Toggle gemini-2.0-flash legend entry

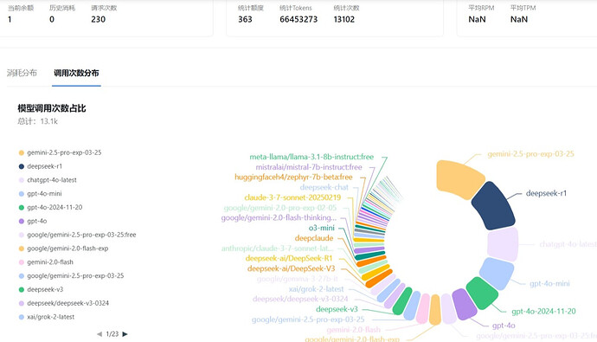46,262
